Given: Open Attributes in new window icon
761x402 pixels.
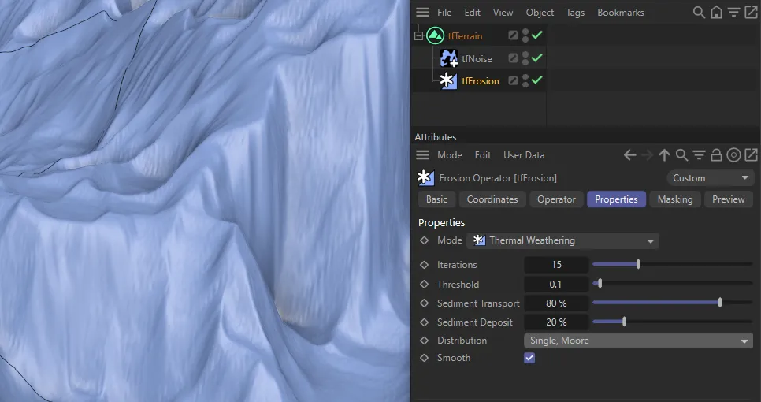Looking at the screenshot, I should 751,154.
